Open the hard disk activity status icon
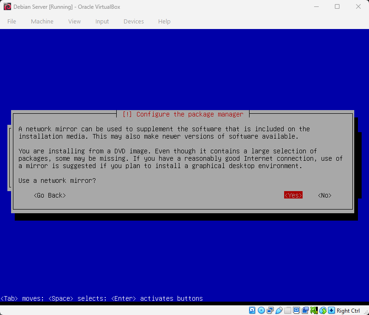The image size is (369, 315). pyautogui.click(x=252, y=310)
